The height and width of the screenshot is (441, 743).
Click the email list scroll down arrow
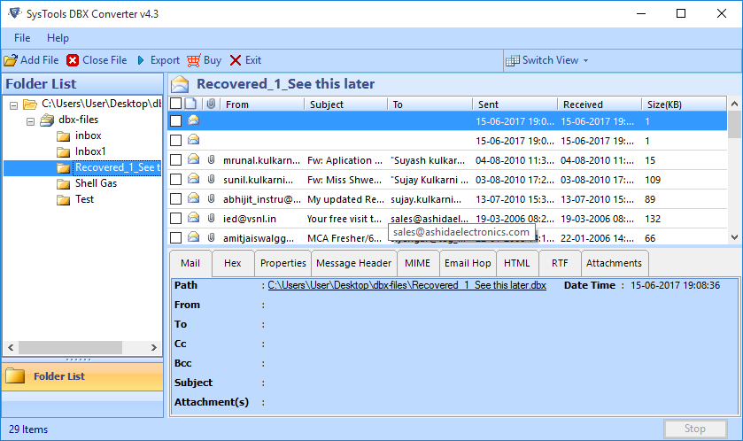click(734, 237)
